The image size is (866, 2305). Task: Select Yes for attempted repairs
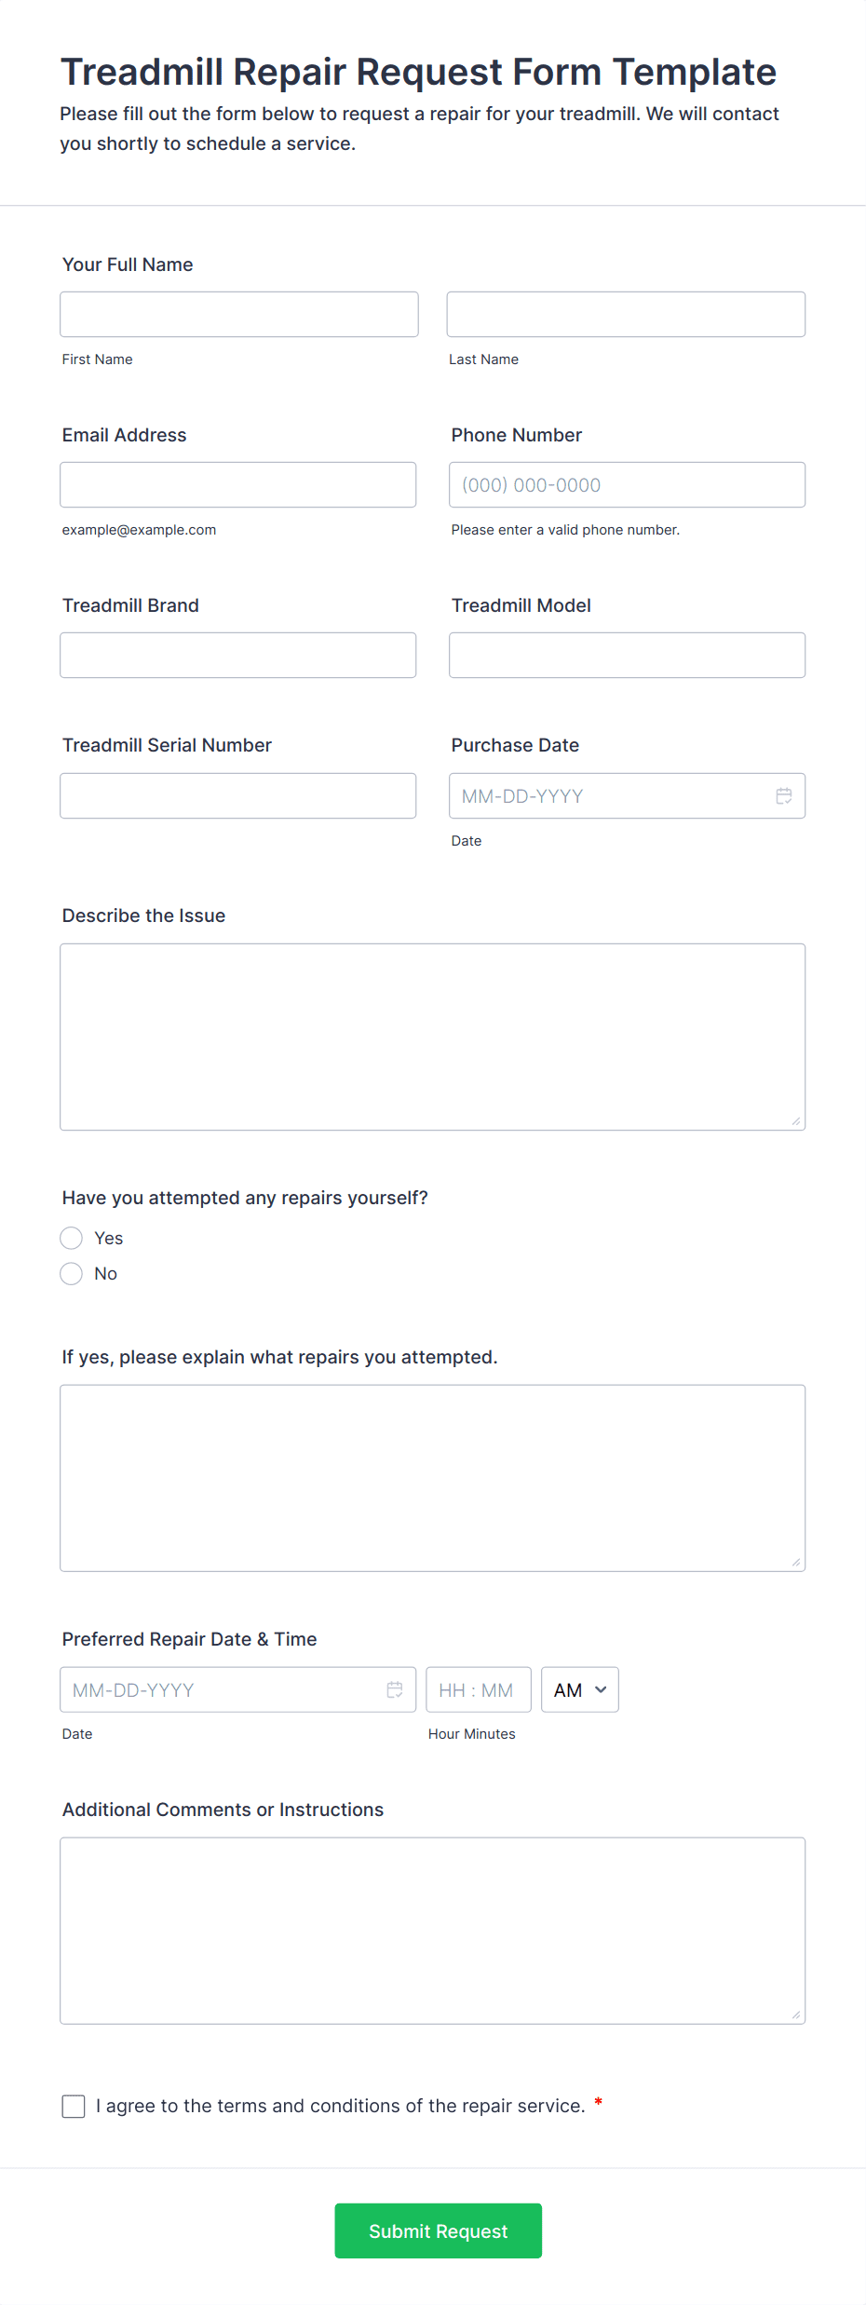72,1238
